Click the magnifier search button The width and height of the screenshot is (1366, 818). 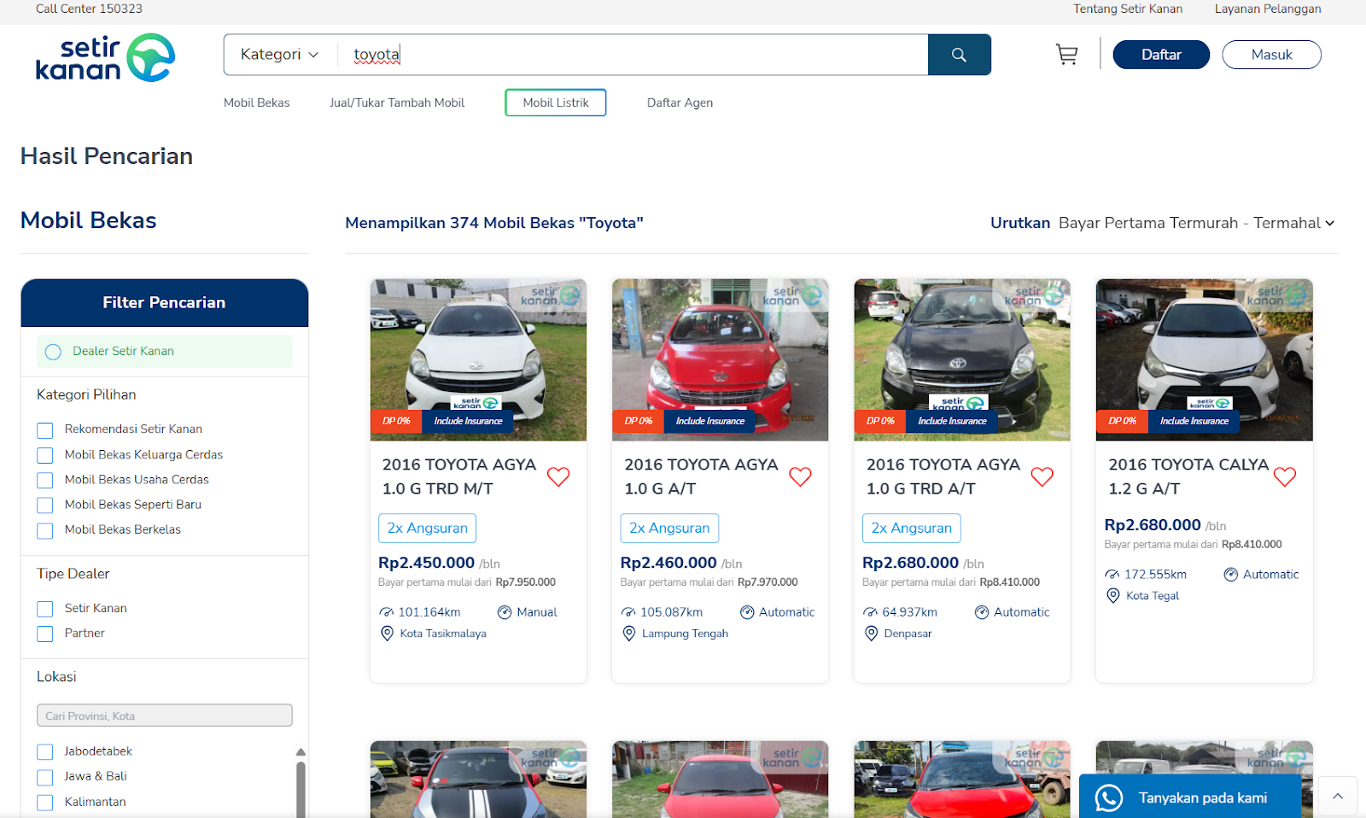pyautogui.click(x=959, y=55)
